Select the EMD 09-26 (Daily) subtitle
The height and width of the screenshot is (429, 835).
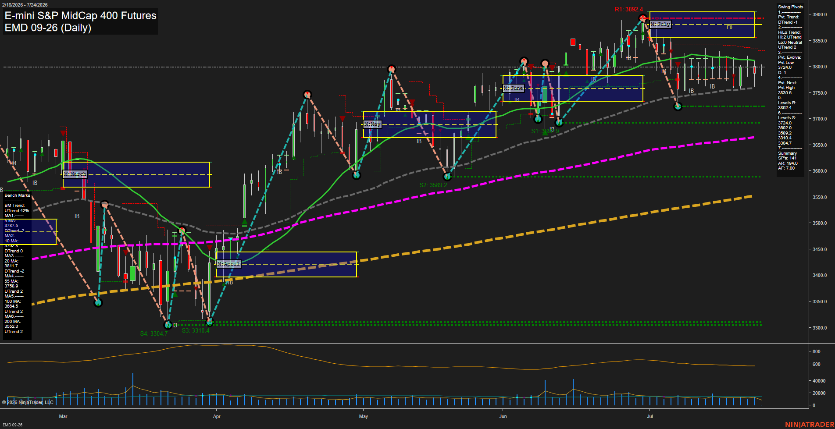[x=48, y=28]
